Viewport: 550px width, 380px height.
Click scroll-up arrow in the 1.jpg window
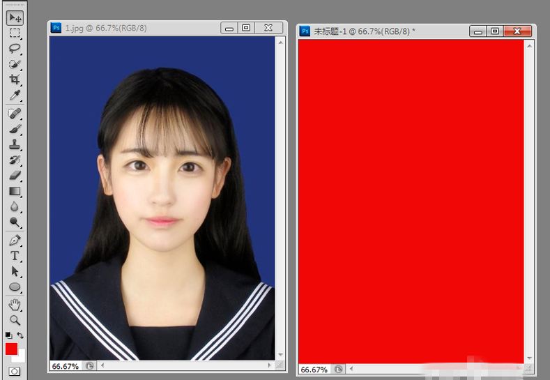[280, 41]
